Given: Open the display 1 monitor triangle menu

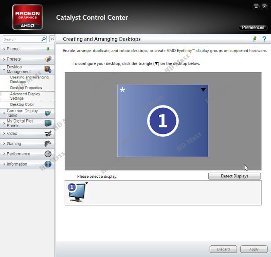Looking at the screenshot, I should tap(87, 183).
